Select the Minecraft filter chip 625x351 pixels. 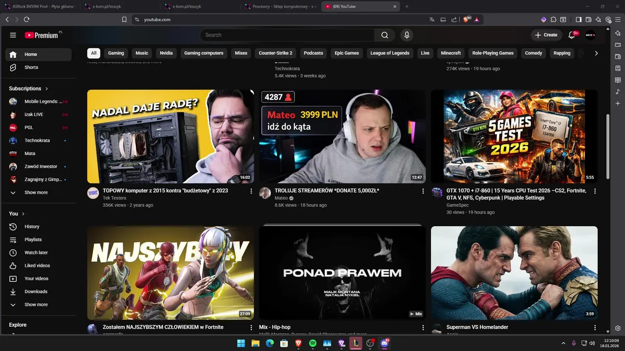[451, 53]
